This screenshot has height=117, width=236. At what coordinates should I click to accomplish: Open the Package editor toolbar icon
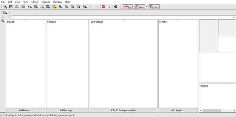36,7
